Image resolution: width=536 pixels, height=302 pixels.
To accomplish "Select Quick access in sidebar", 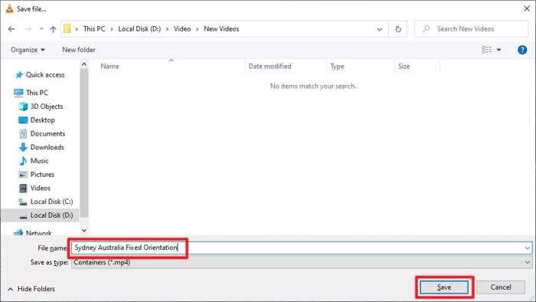I will click(x=40, y=74).
